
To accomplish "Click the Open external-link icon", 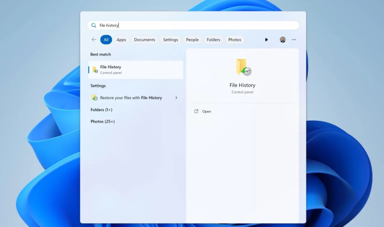I will (x=196, y=112).
